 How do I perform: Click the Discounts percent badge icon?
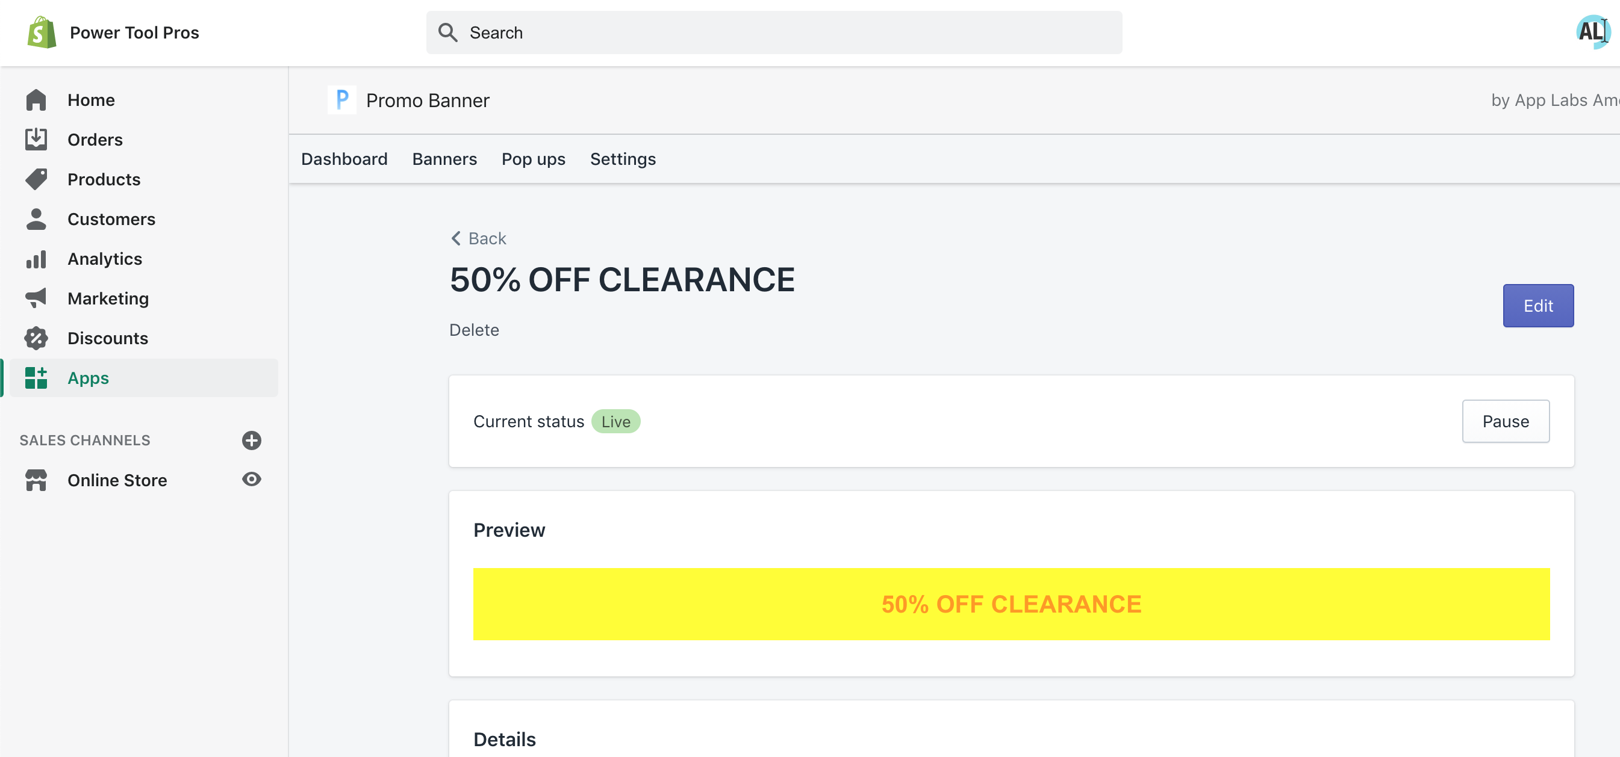[x=36, y=338]
